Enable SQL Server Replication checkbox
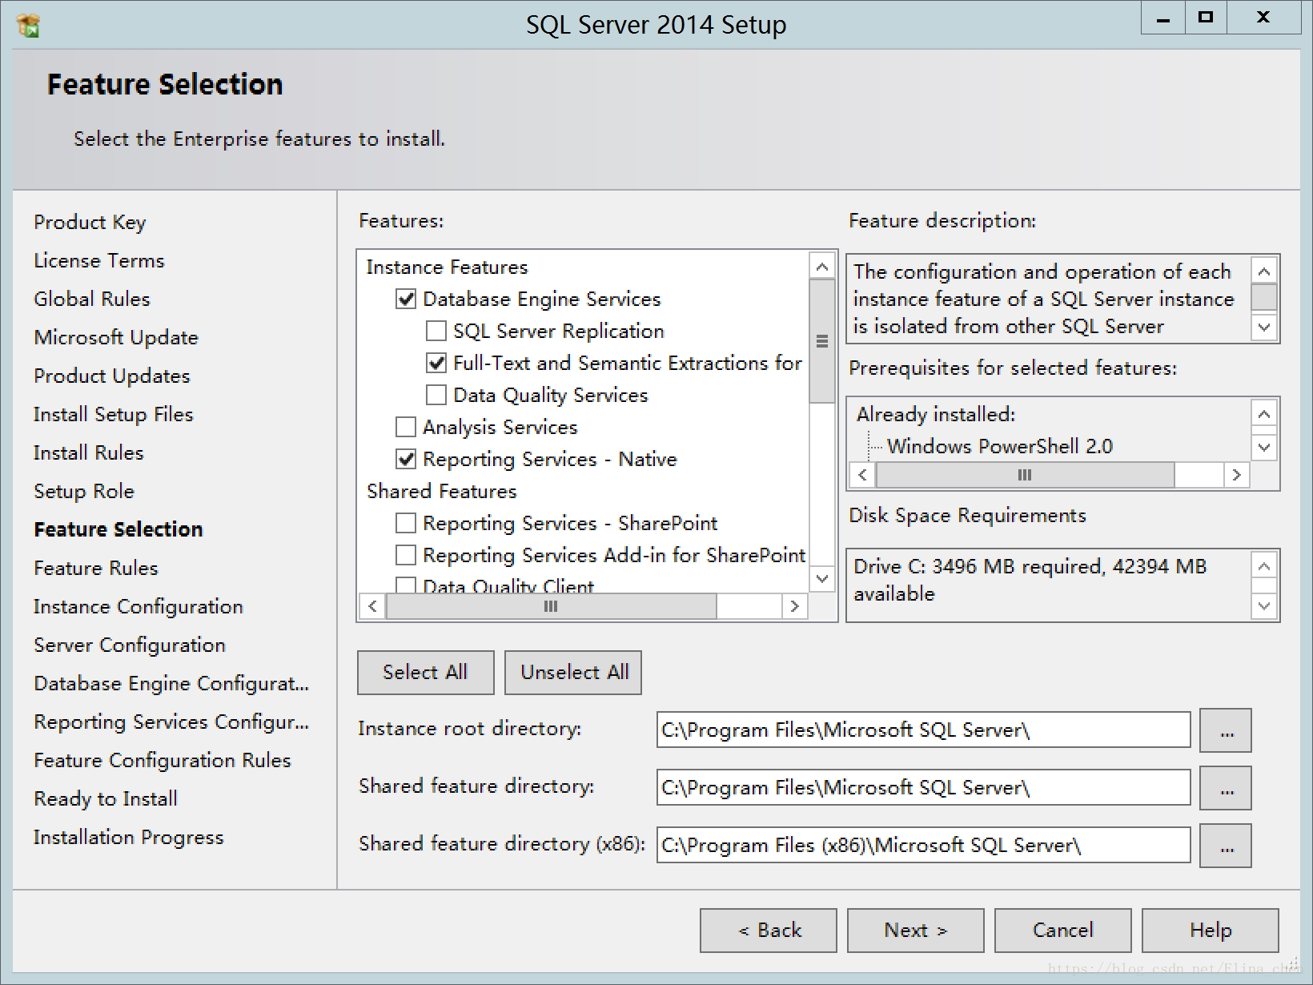 click(436, 332)
